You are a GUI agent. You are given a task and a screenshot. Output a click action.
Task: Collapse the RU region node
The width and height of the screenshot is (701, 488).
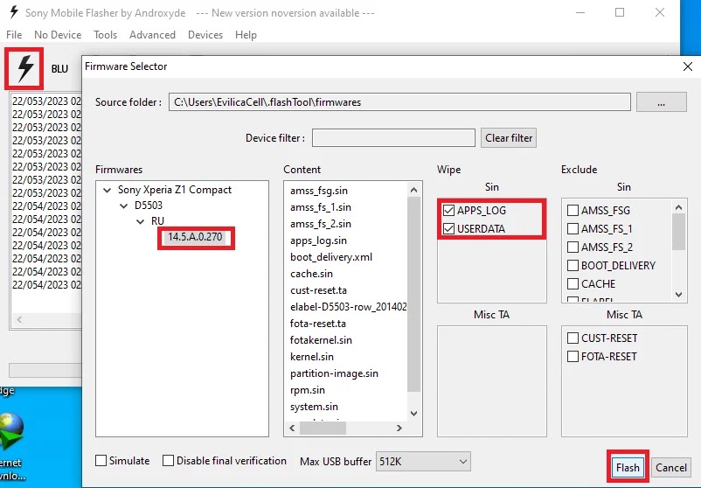pos(139,221)
